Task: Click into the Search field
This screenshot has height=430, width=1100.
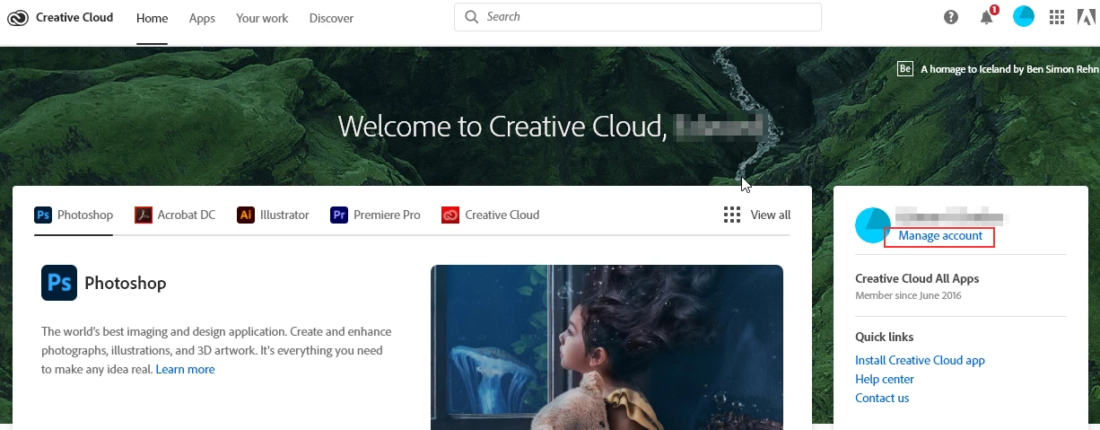Action: (x=638, y=17)
